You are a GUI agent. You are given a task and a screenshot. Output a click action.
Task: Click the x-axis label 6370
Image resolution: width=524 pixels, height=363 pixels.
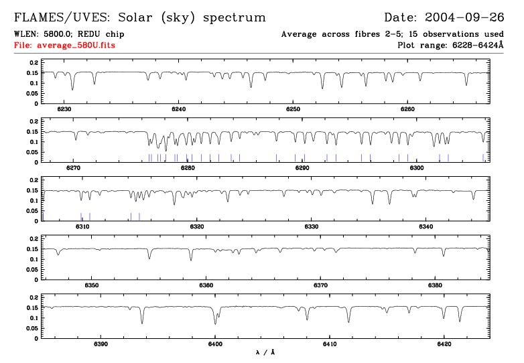click(x=320, y=285)
